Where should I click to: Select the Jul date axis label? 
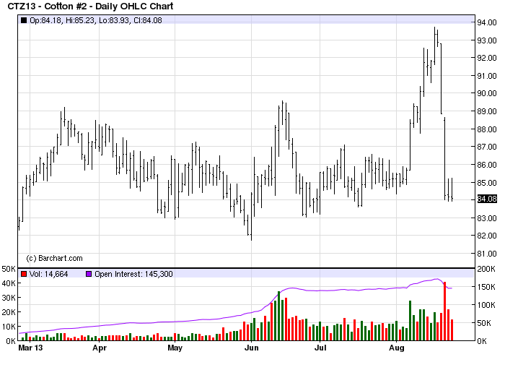click(320, 348)
